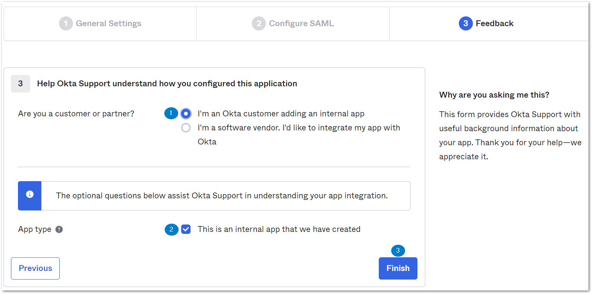Viewport: 592px width, 294px height.
Task: Click the 'Are you a customer or partner?' label
Action: point(76,114)
